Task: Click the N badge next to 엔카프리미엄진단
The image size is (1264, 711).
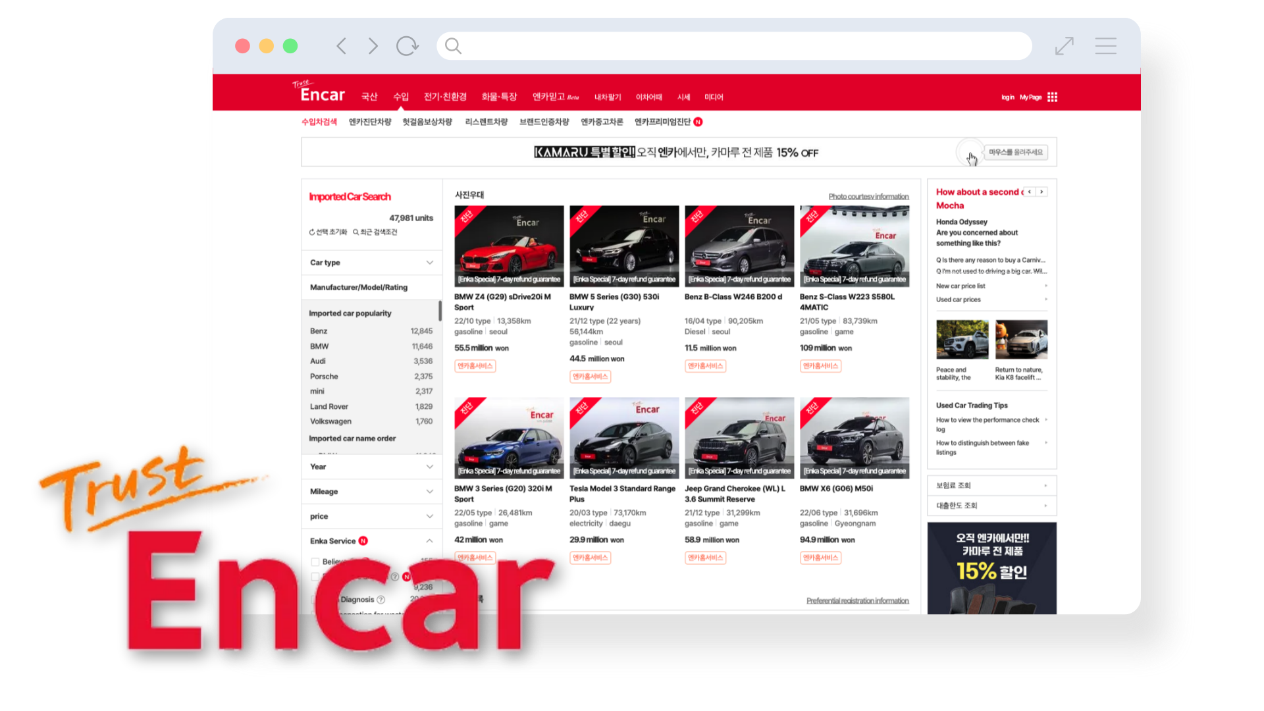Action: pyautogui.click(x=698, y=122)
